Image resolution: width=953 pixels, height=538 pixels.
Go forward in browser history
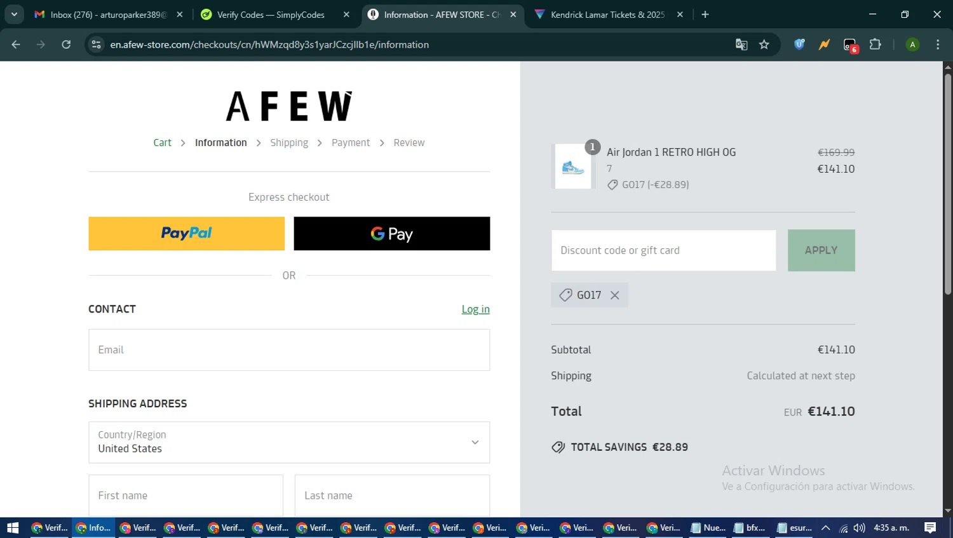pos(41,44)
